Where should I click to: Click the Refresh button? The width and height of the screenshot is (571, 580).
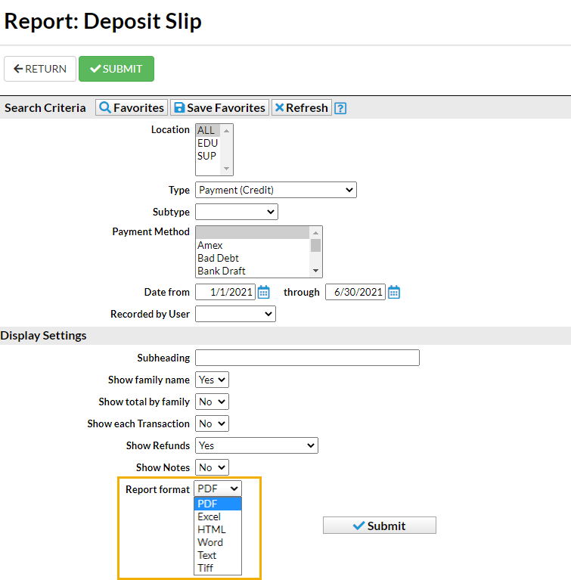[x=302, y=107]
